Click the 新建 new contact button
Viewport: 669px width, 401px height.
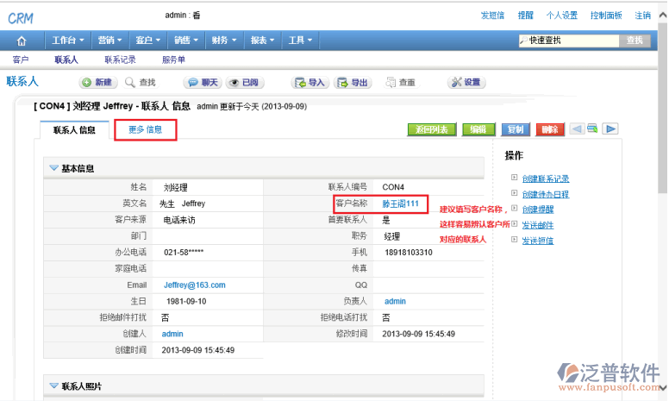(98, 82)
